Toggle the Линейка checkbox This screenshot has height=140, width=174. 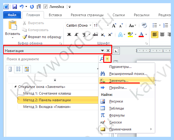[45, 7]
